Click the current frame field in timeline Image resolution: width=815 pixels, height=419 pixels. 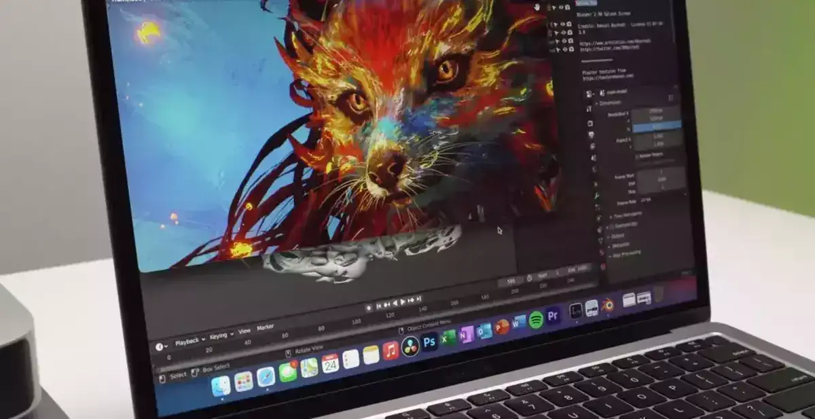tap(509, 281)
